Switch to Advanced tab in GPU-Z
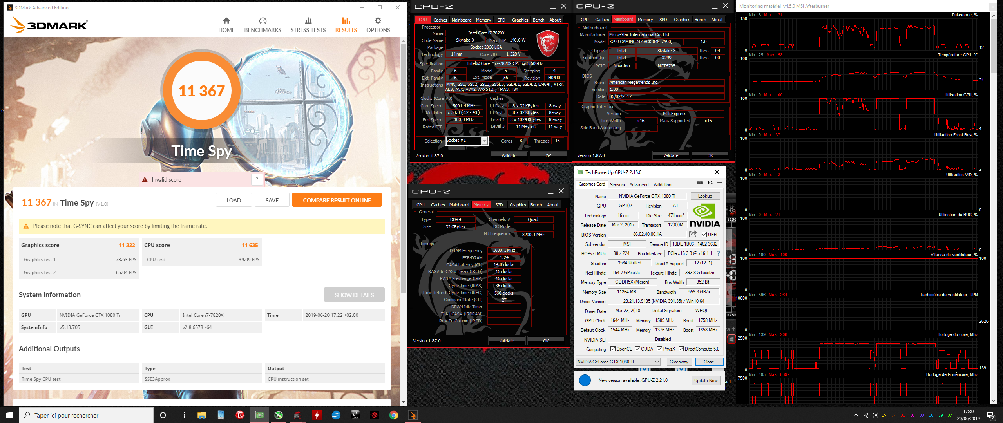Screen dimensions: 1003x423 tap(639, 184)
